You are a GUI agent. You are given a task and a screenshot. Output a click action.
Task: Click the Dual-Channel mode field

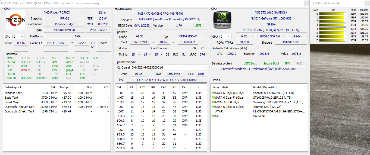(x=159, y=49)
